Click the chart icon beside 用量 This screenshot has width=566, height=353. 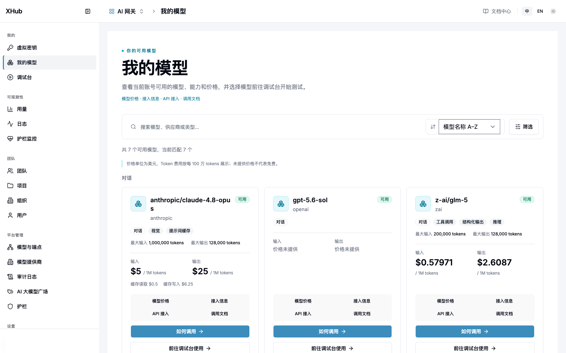pyautogui.click(x=10, y=109)
